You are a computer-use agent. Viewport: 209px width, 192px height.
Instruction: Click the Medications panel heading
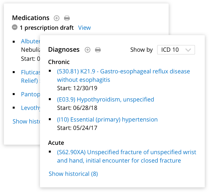[31, 18]
